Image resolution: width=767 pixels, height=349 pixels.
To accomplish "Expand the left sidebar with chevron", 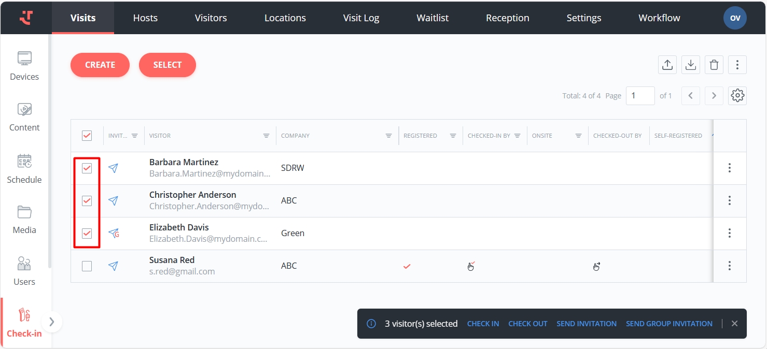I will [51, 322].
